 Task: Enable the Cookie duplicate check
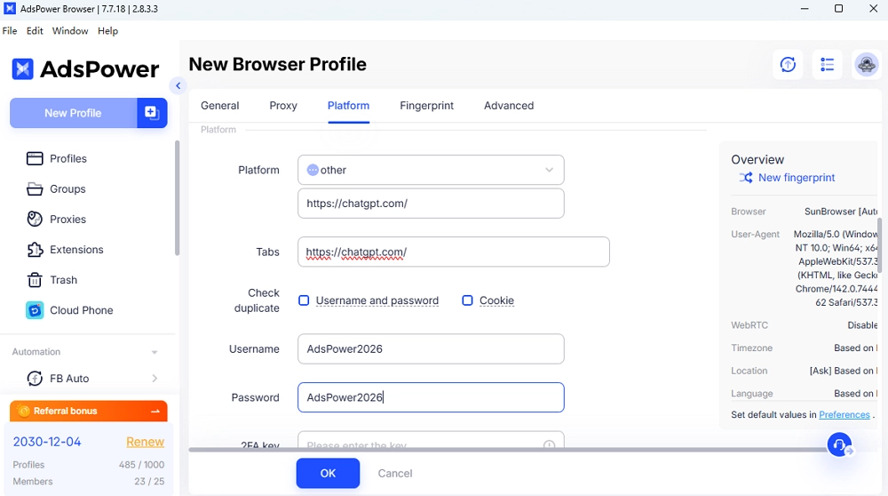(467, 300)
